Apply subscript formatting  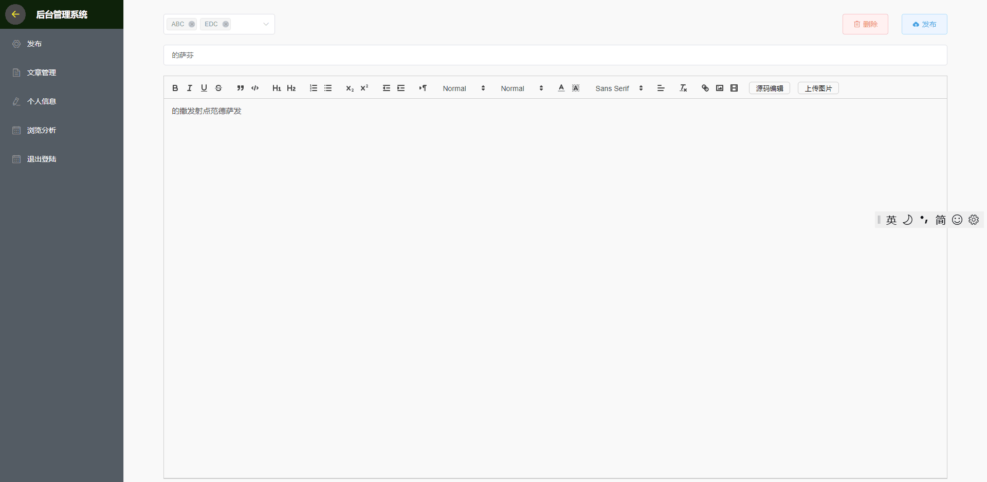click(x=350, y=88)
